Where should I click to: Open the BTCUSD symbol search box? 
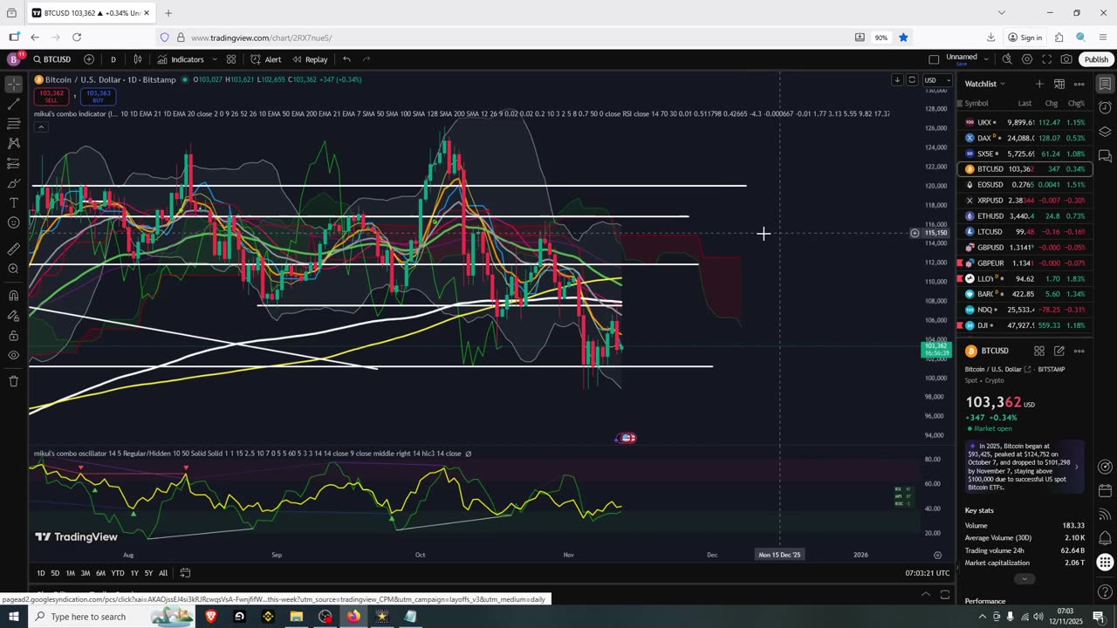tap(52, 59)
